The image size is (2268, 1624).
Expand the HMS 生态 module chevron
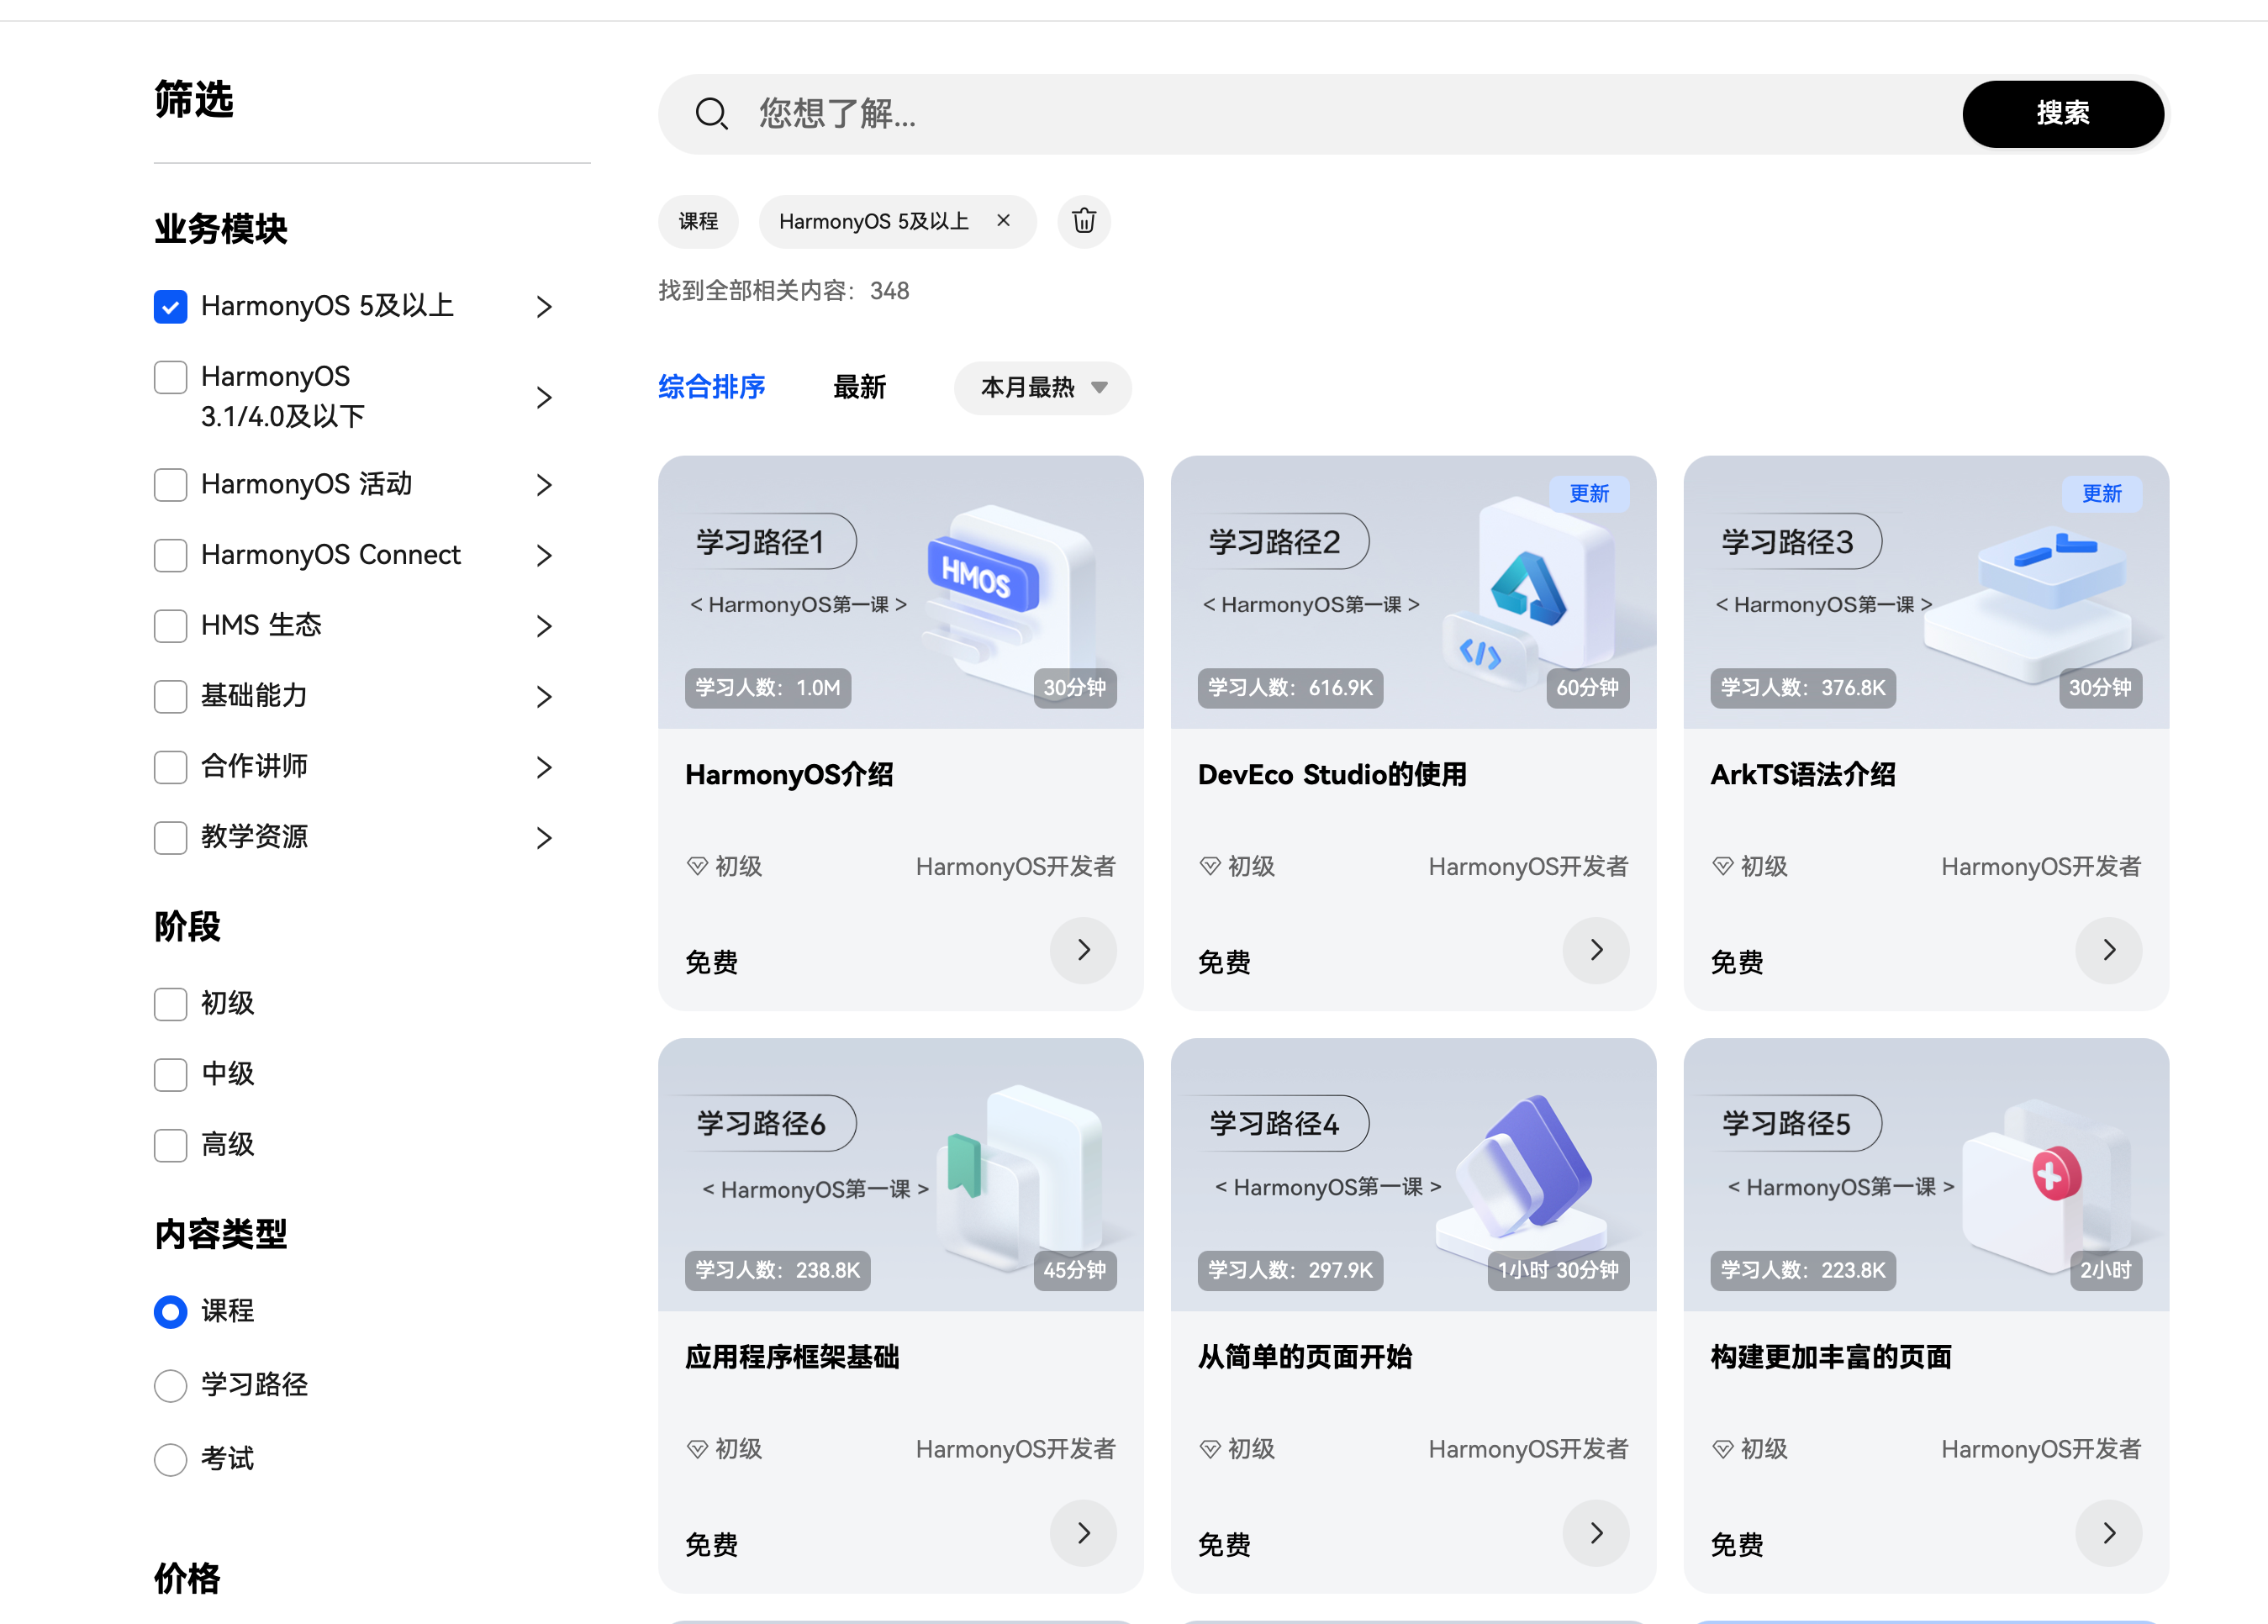544,626
